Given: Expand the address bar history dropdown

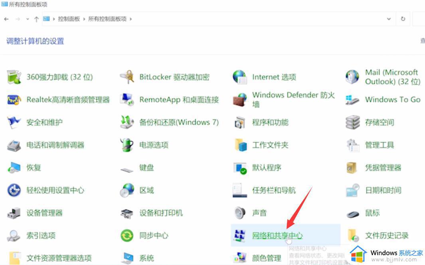Looking at the screenshot, I should 389,19.
